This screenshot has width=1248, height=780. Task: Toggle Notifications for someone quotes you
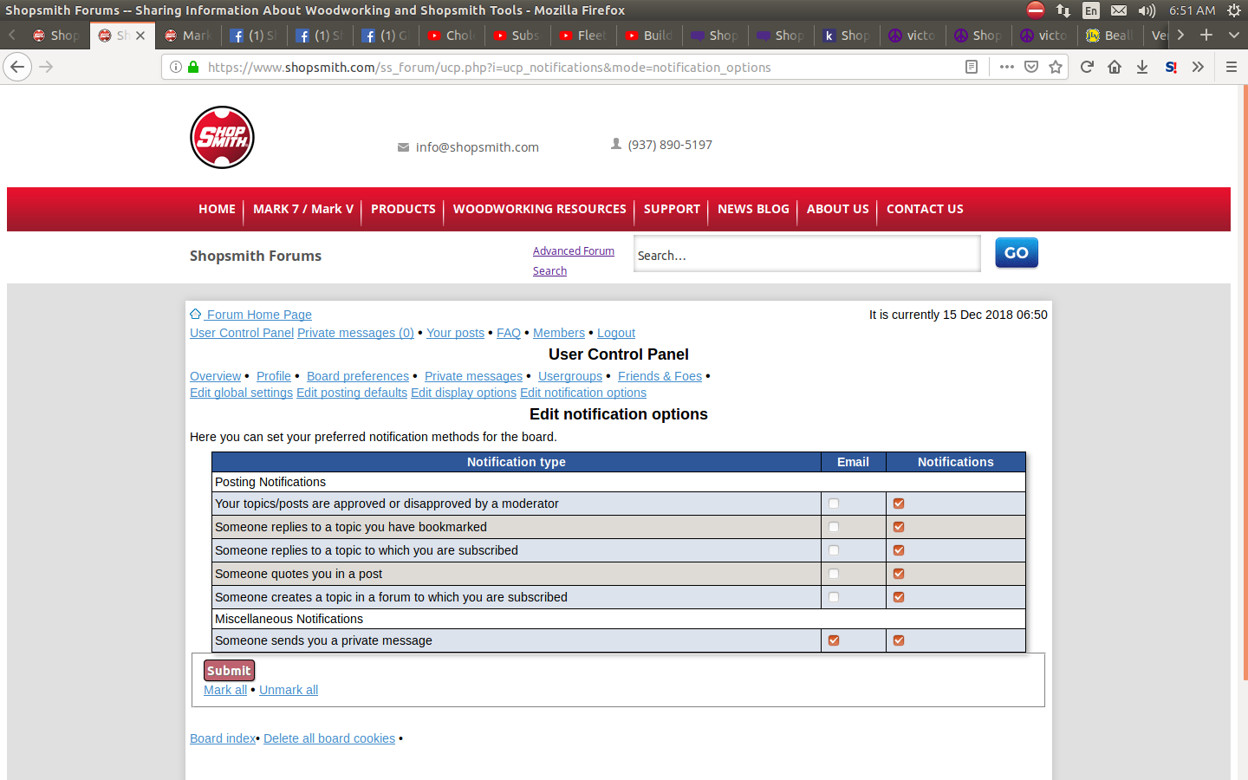pos(899,574)
